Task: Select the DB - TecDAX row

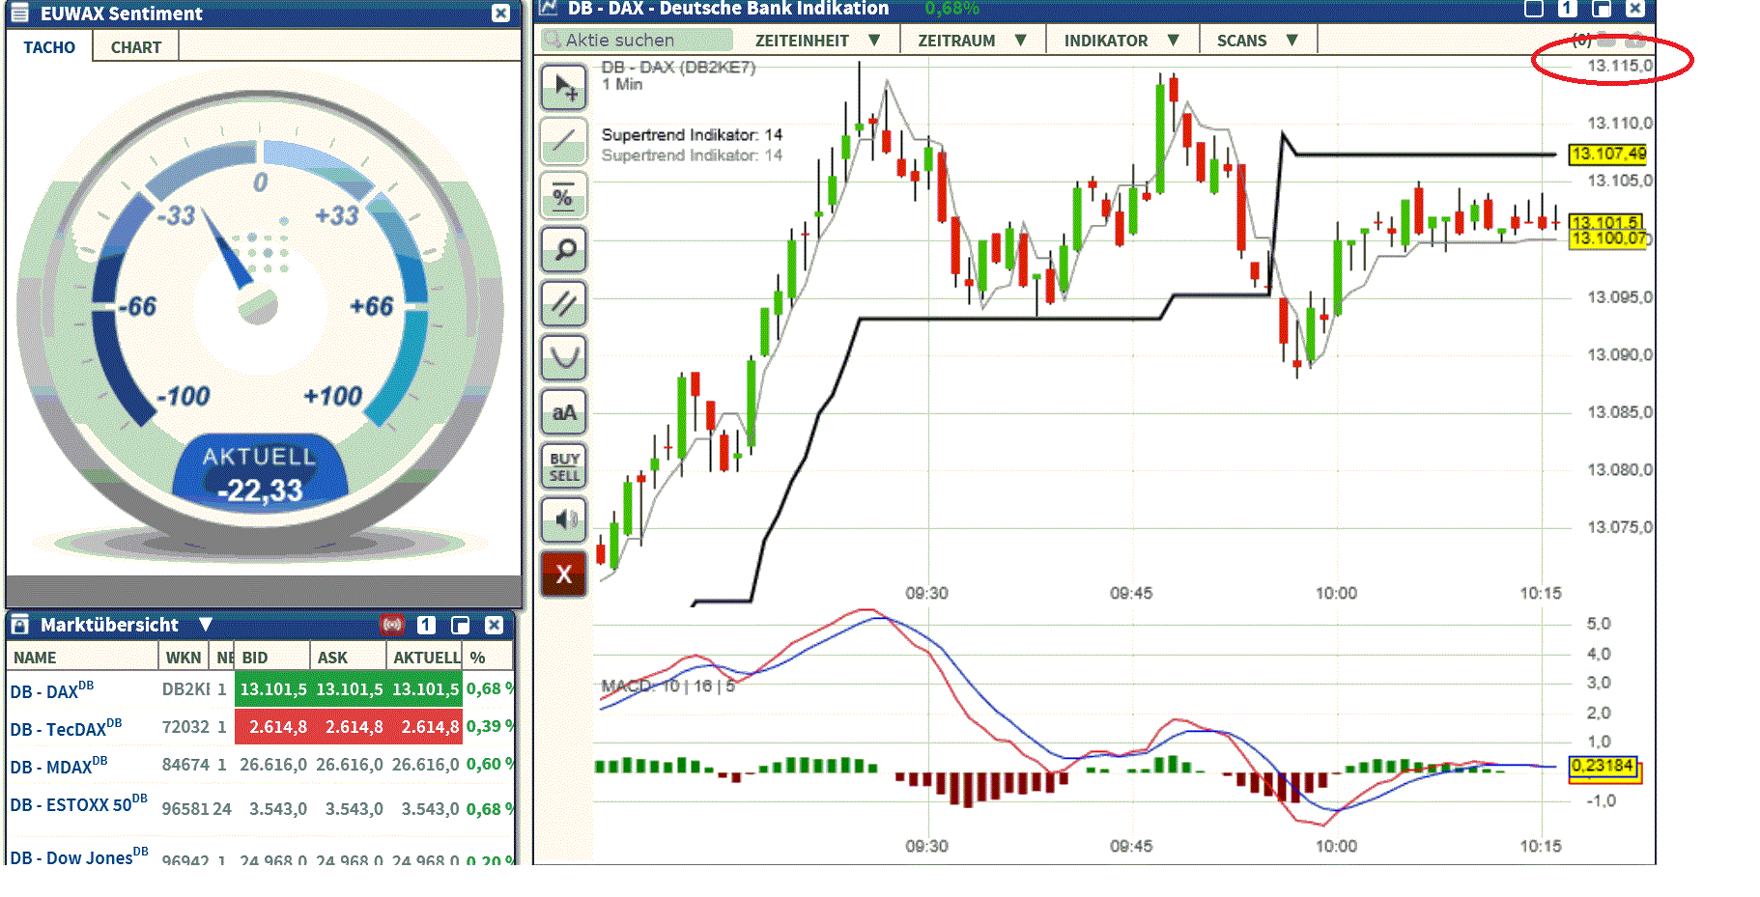Action: click(68, 727)
